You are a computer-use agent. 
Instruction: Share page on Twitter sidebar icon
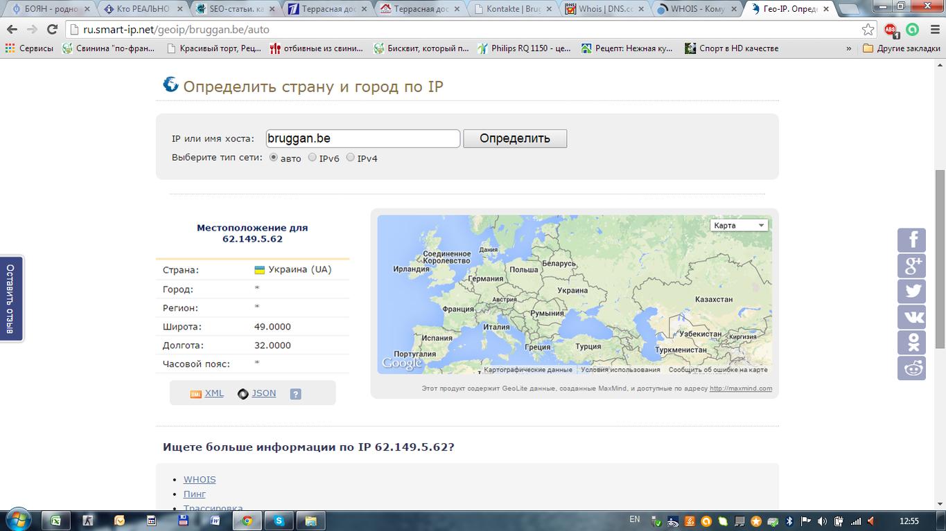pos(911,291)
